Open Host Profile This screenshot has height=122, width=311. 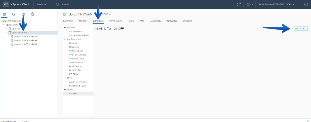tap(75, 70)
